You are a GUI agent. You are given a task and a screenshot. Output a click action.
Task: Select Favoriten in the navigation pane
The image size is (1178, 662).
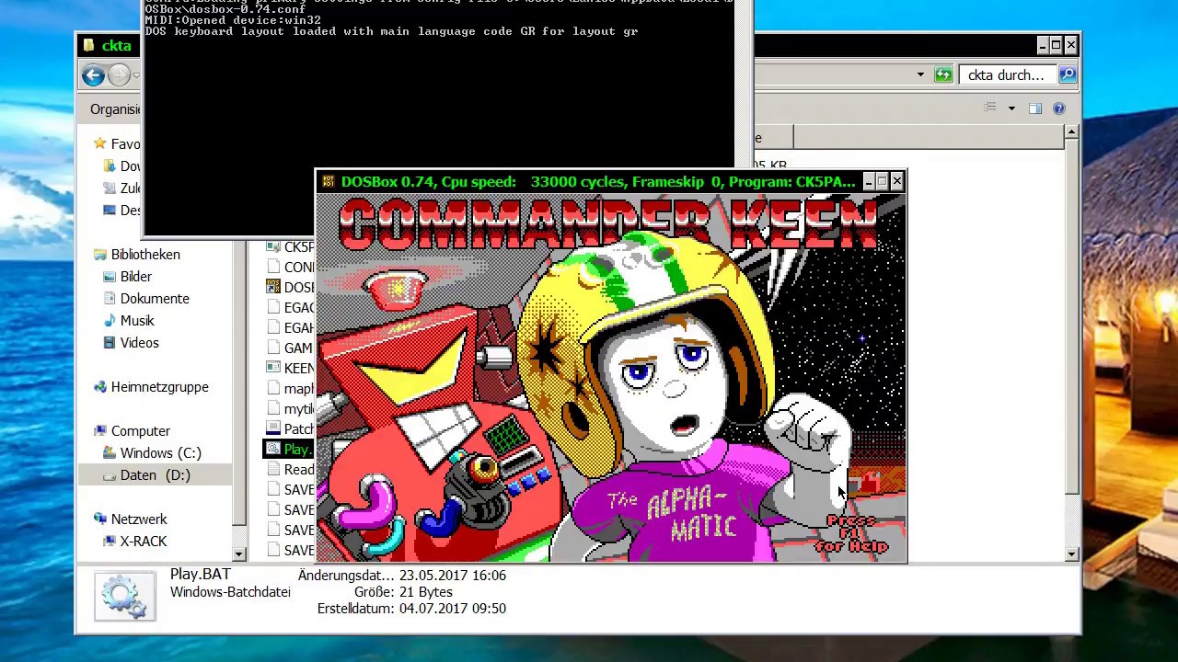pos(125,143)
